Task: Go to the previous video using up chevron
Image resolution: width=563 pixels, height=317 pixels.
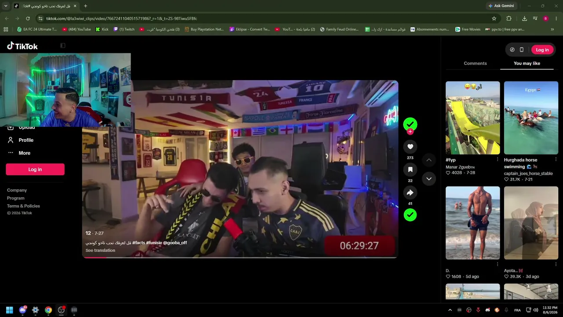Action: (x=429, y=160)
